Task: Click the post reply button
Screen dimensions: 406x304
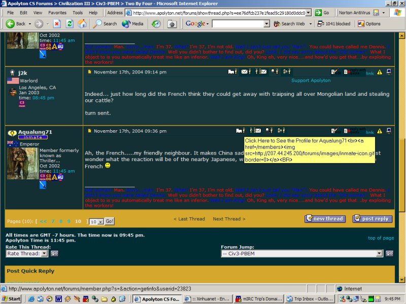Action: 372,219
